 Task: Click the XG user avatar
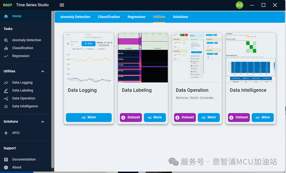point(239,5)
